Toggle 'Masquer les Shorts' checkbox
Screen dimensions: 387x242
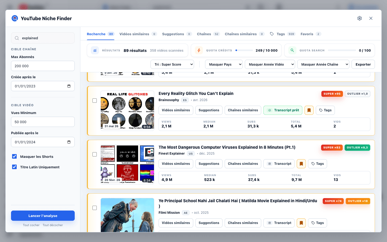pos(15,156)
